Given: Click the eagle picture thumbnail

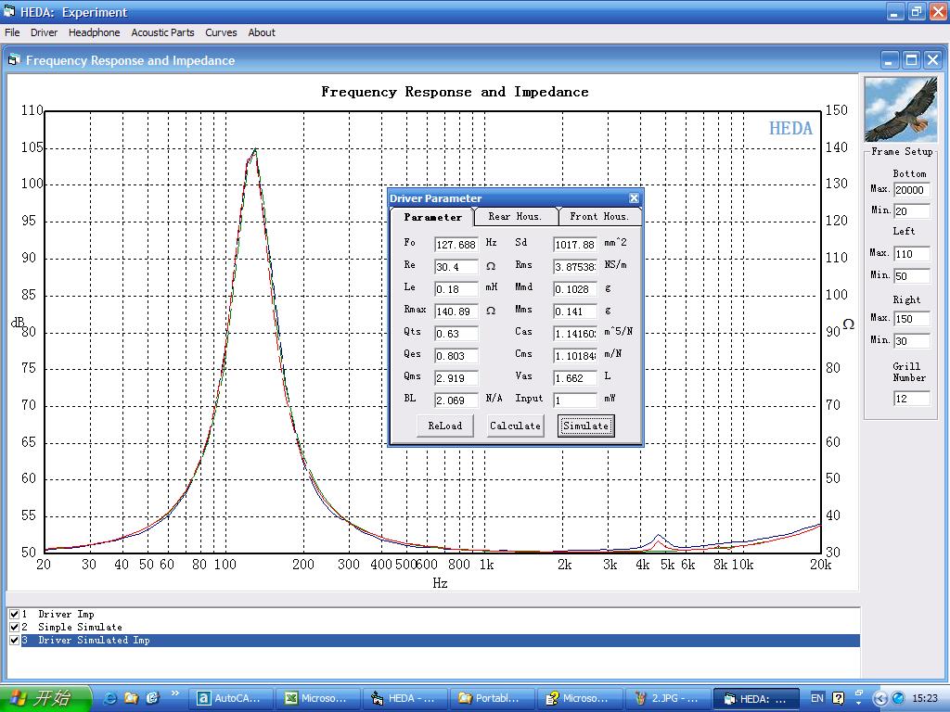Looking at the screenshot, I should [900, 109].
